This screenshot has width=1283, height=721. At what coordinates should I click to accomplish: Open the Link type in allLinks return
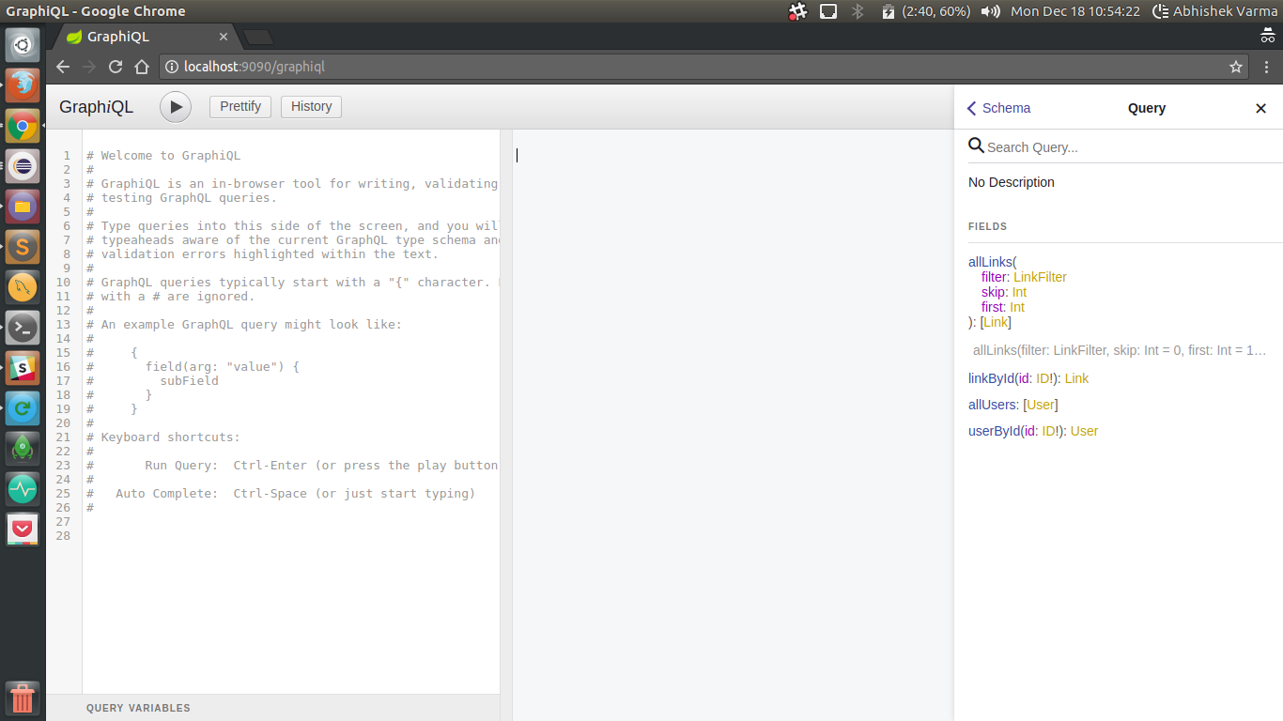[996, 322]
